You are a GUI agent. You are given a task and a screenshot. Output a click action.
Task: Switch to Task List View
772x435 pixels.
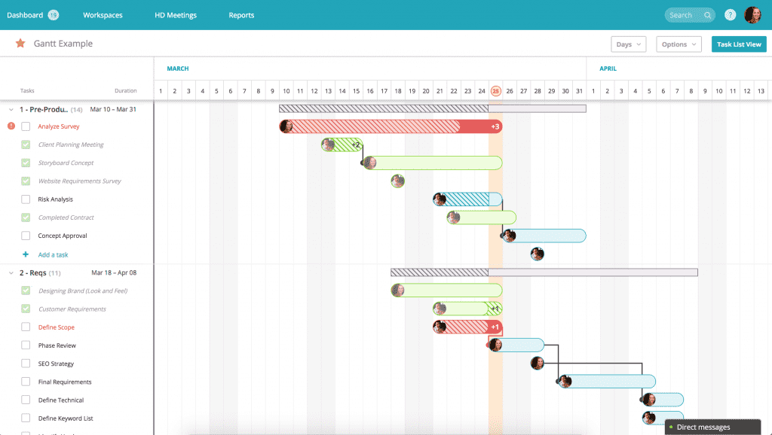[x=738, y=44]
